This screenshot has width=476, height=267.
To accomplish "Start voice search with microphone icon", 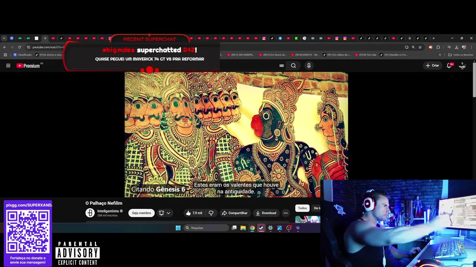I will [309, 66].
